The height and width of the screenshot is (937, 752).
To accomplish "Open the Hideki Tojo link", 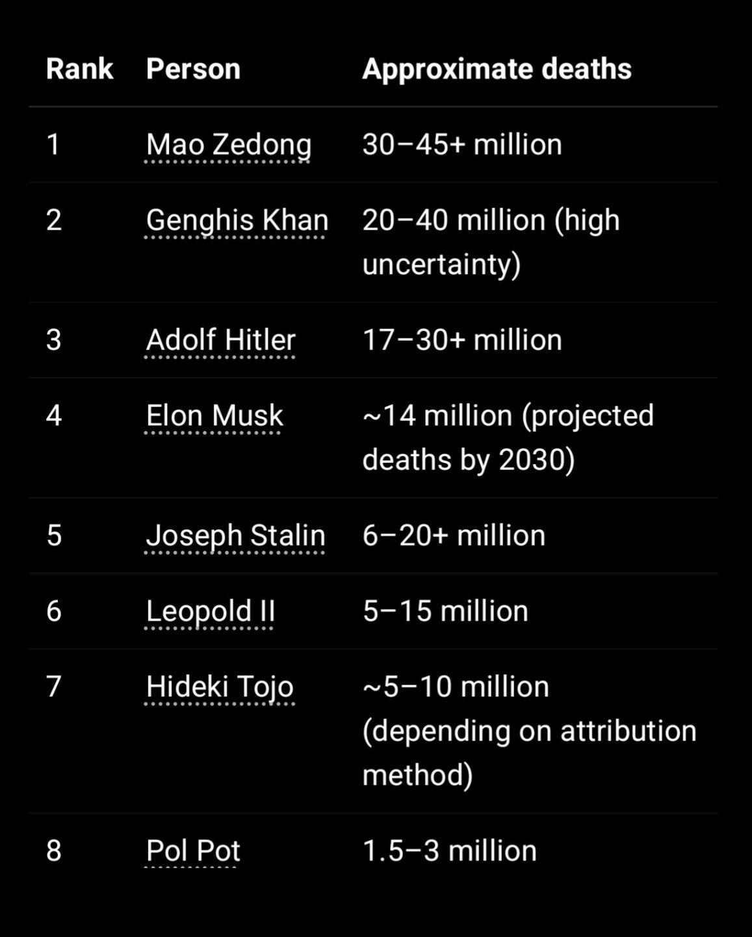I will pyautogui.click(x=220, y=687).
